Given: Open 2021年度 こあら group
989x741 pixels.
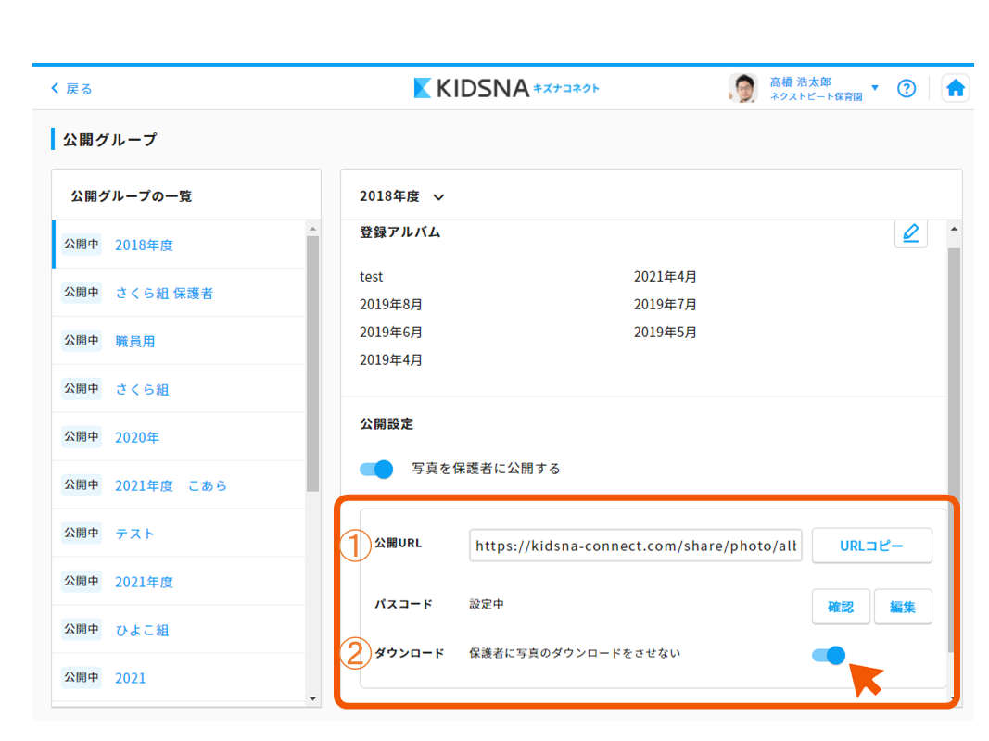Looking at the screenshot, I should [171, 486].
